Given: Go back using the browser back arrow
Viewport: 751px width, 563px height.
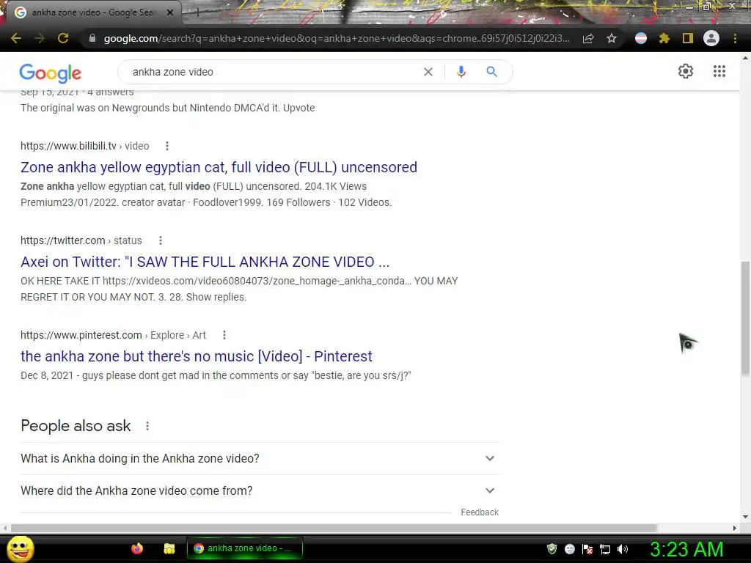Looking at the screenshot, I should coord(16,38).
